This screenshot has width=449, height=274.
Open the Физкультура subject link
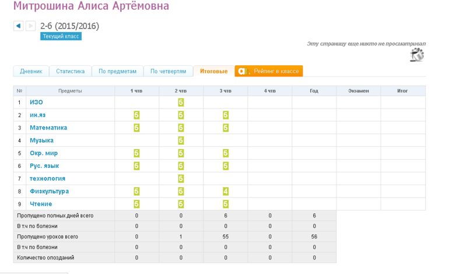(x=49, y=191)
